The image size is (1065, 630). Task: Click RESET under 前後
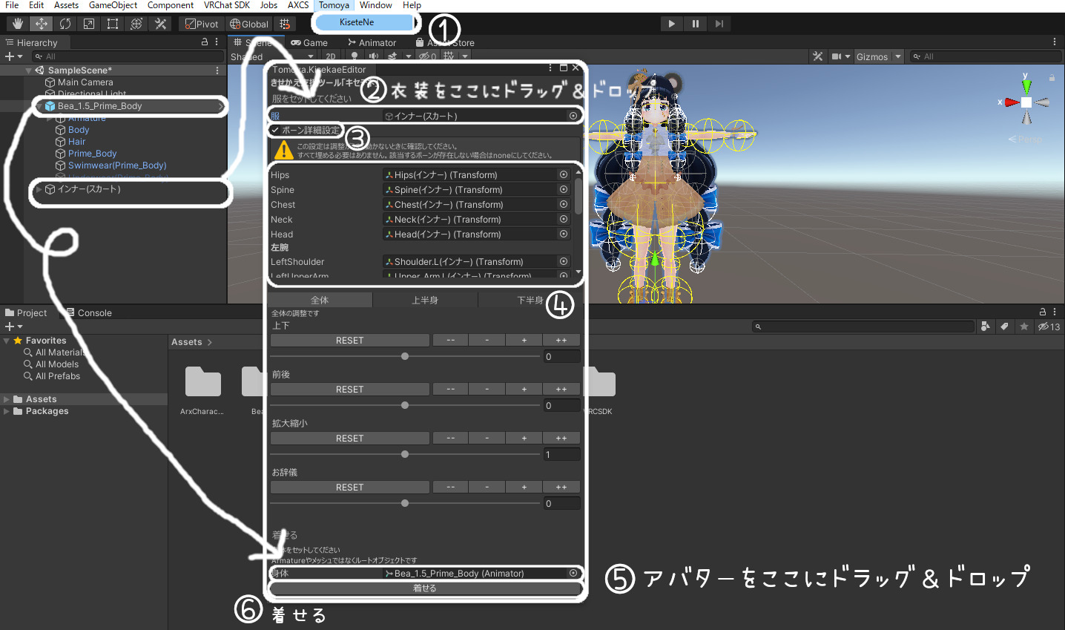[x=350, y=389]
